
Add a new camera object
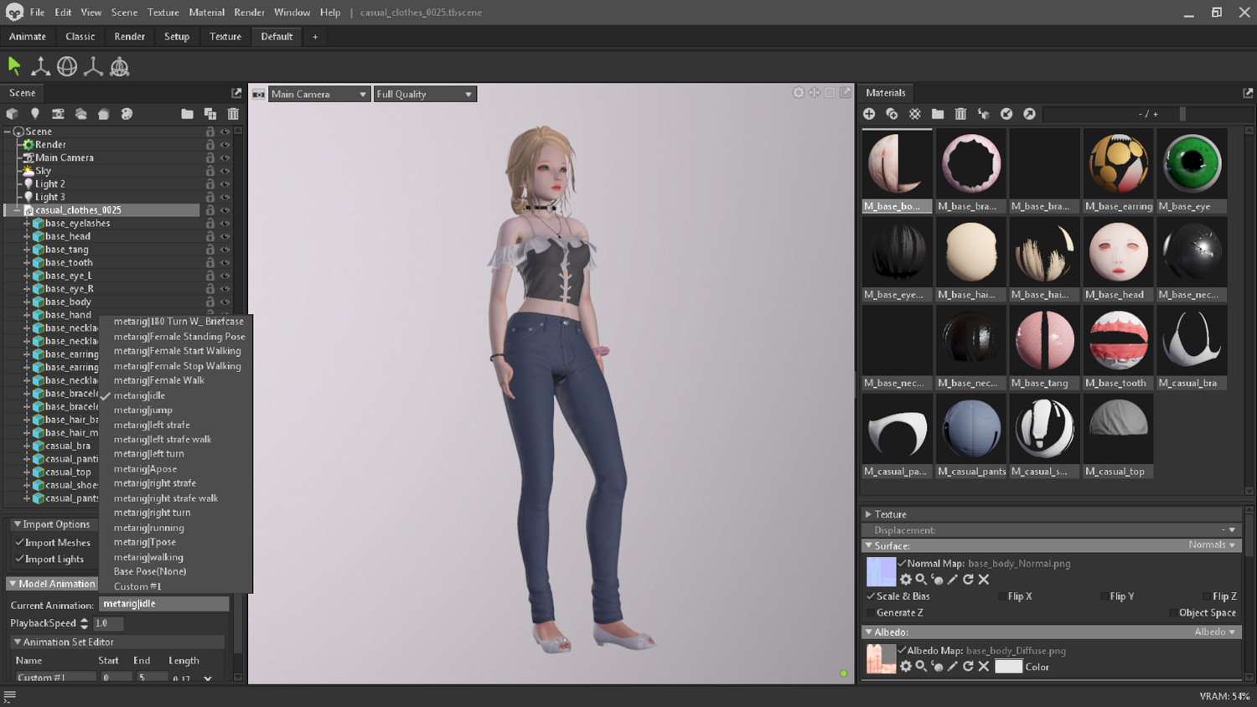58,114
